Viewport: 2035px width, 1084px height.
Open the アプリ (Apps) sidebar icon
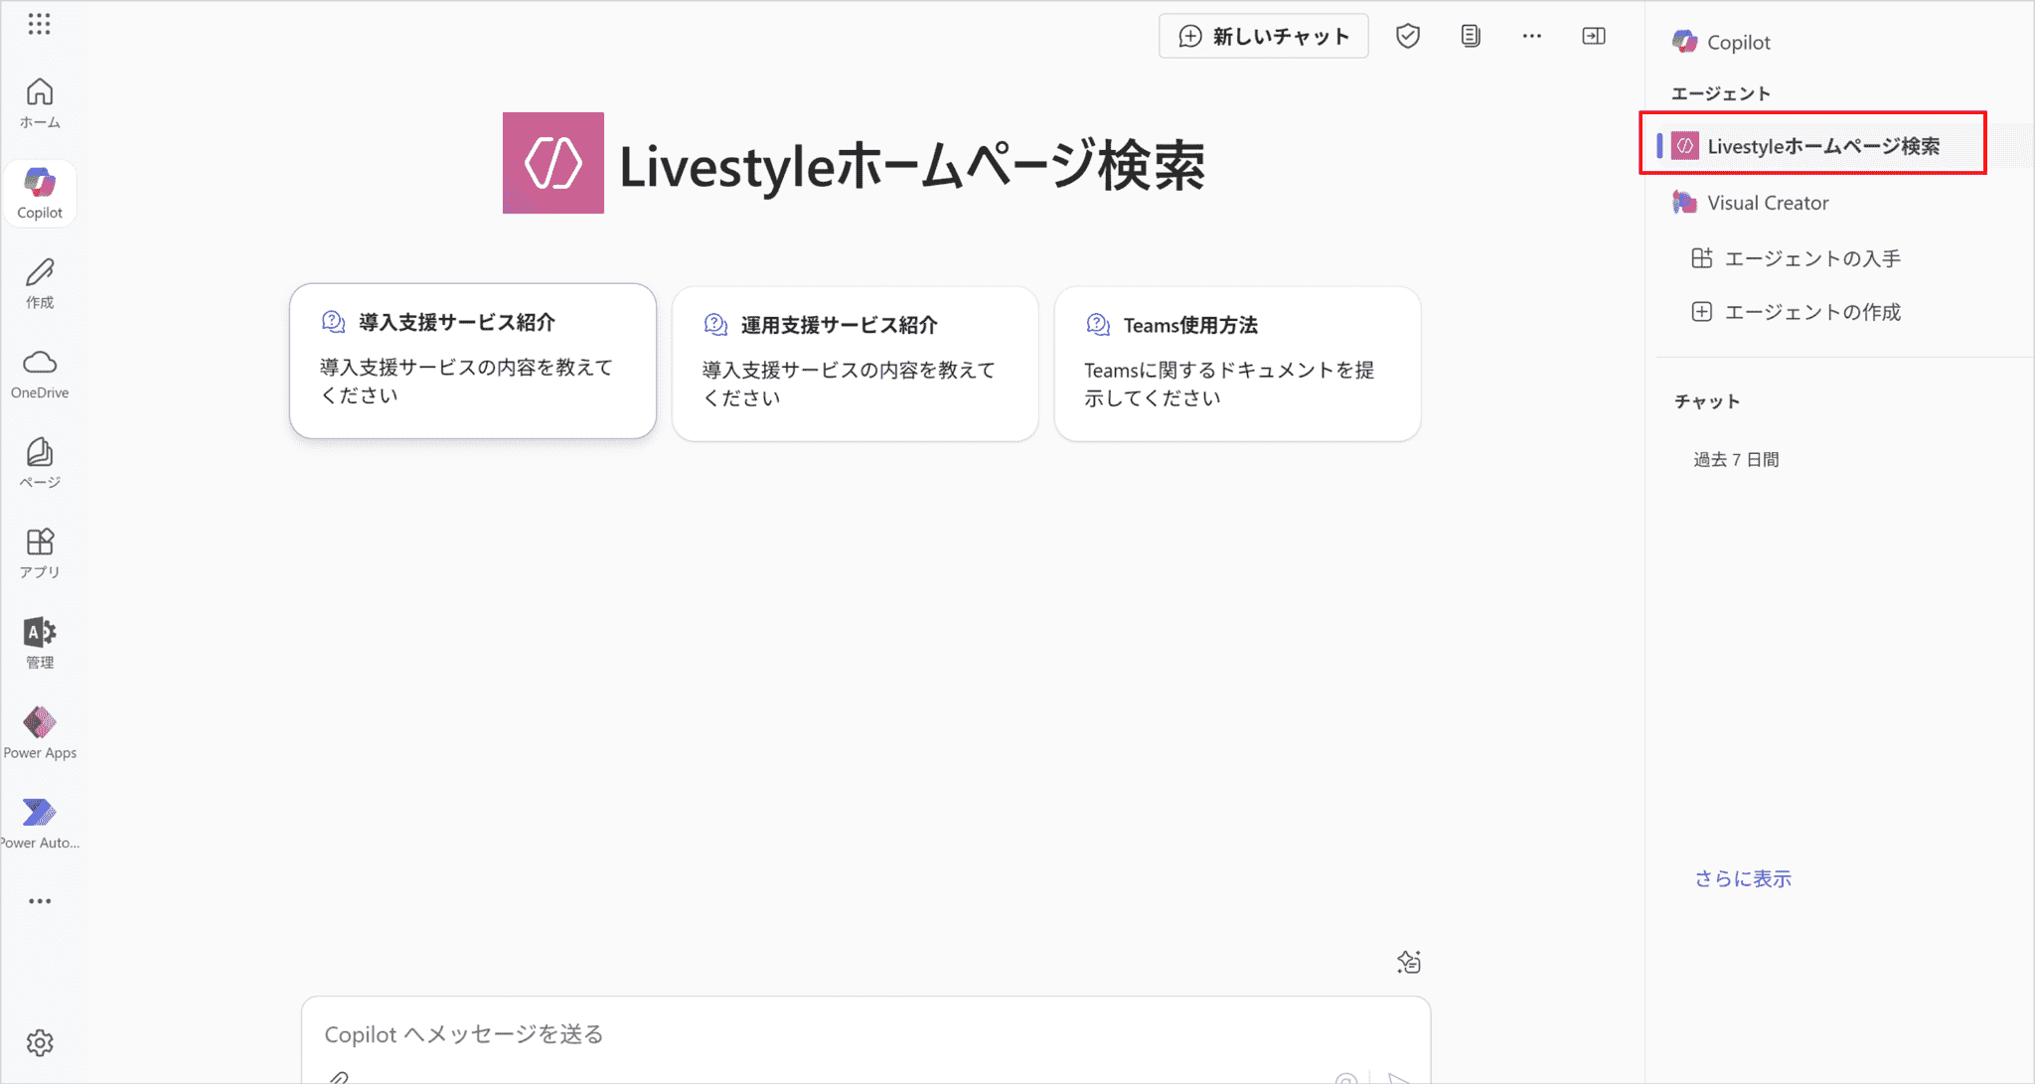click(x=40, y=552)
